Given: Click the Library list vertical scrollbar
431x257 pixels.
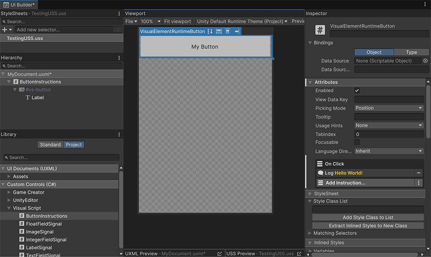Looking at the screenshot, I should pos(121,210).
